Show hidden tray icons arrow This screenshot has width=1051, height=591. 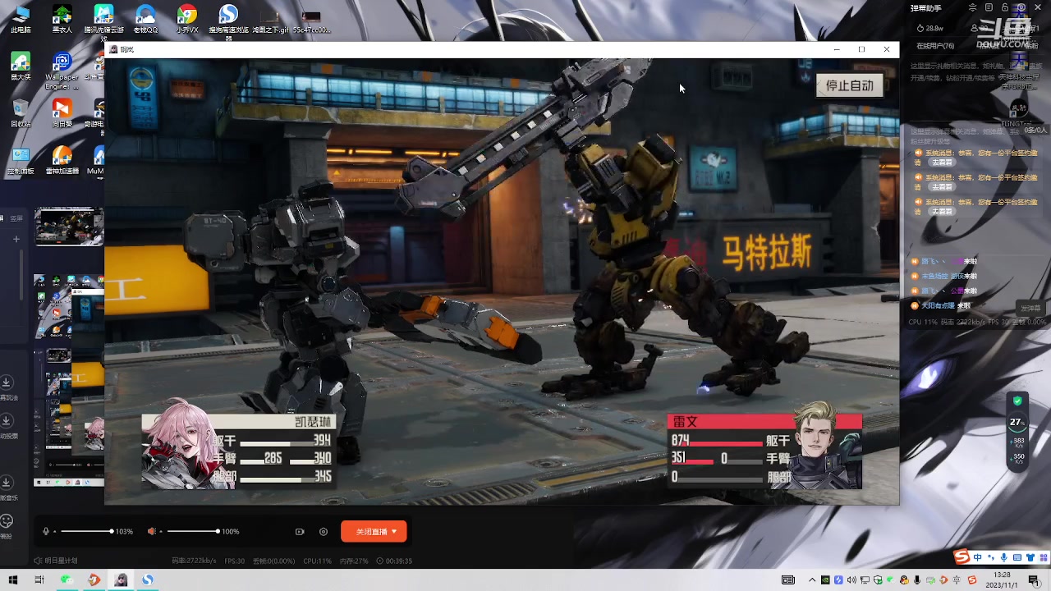coord(812,580)
